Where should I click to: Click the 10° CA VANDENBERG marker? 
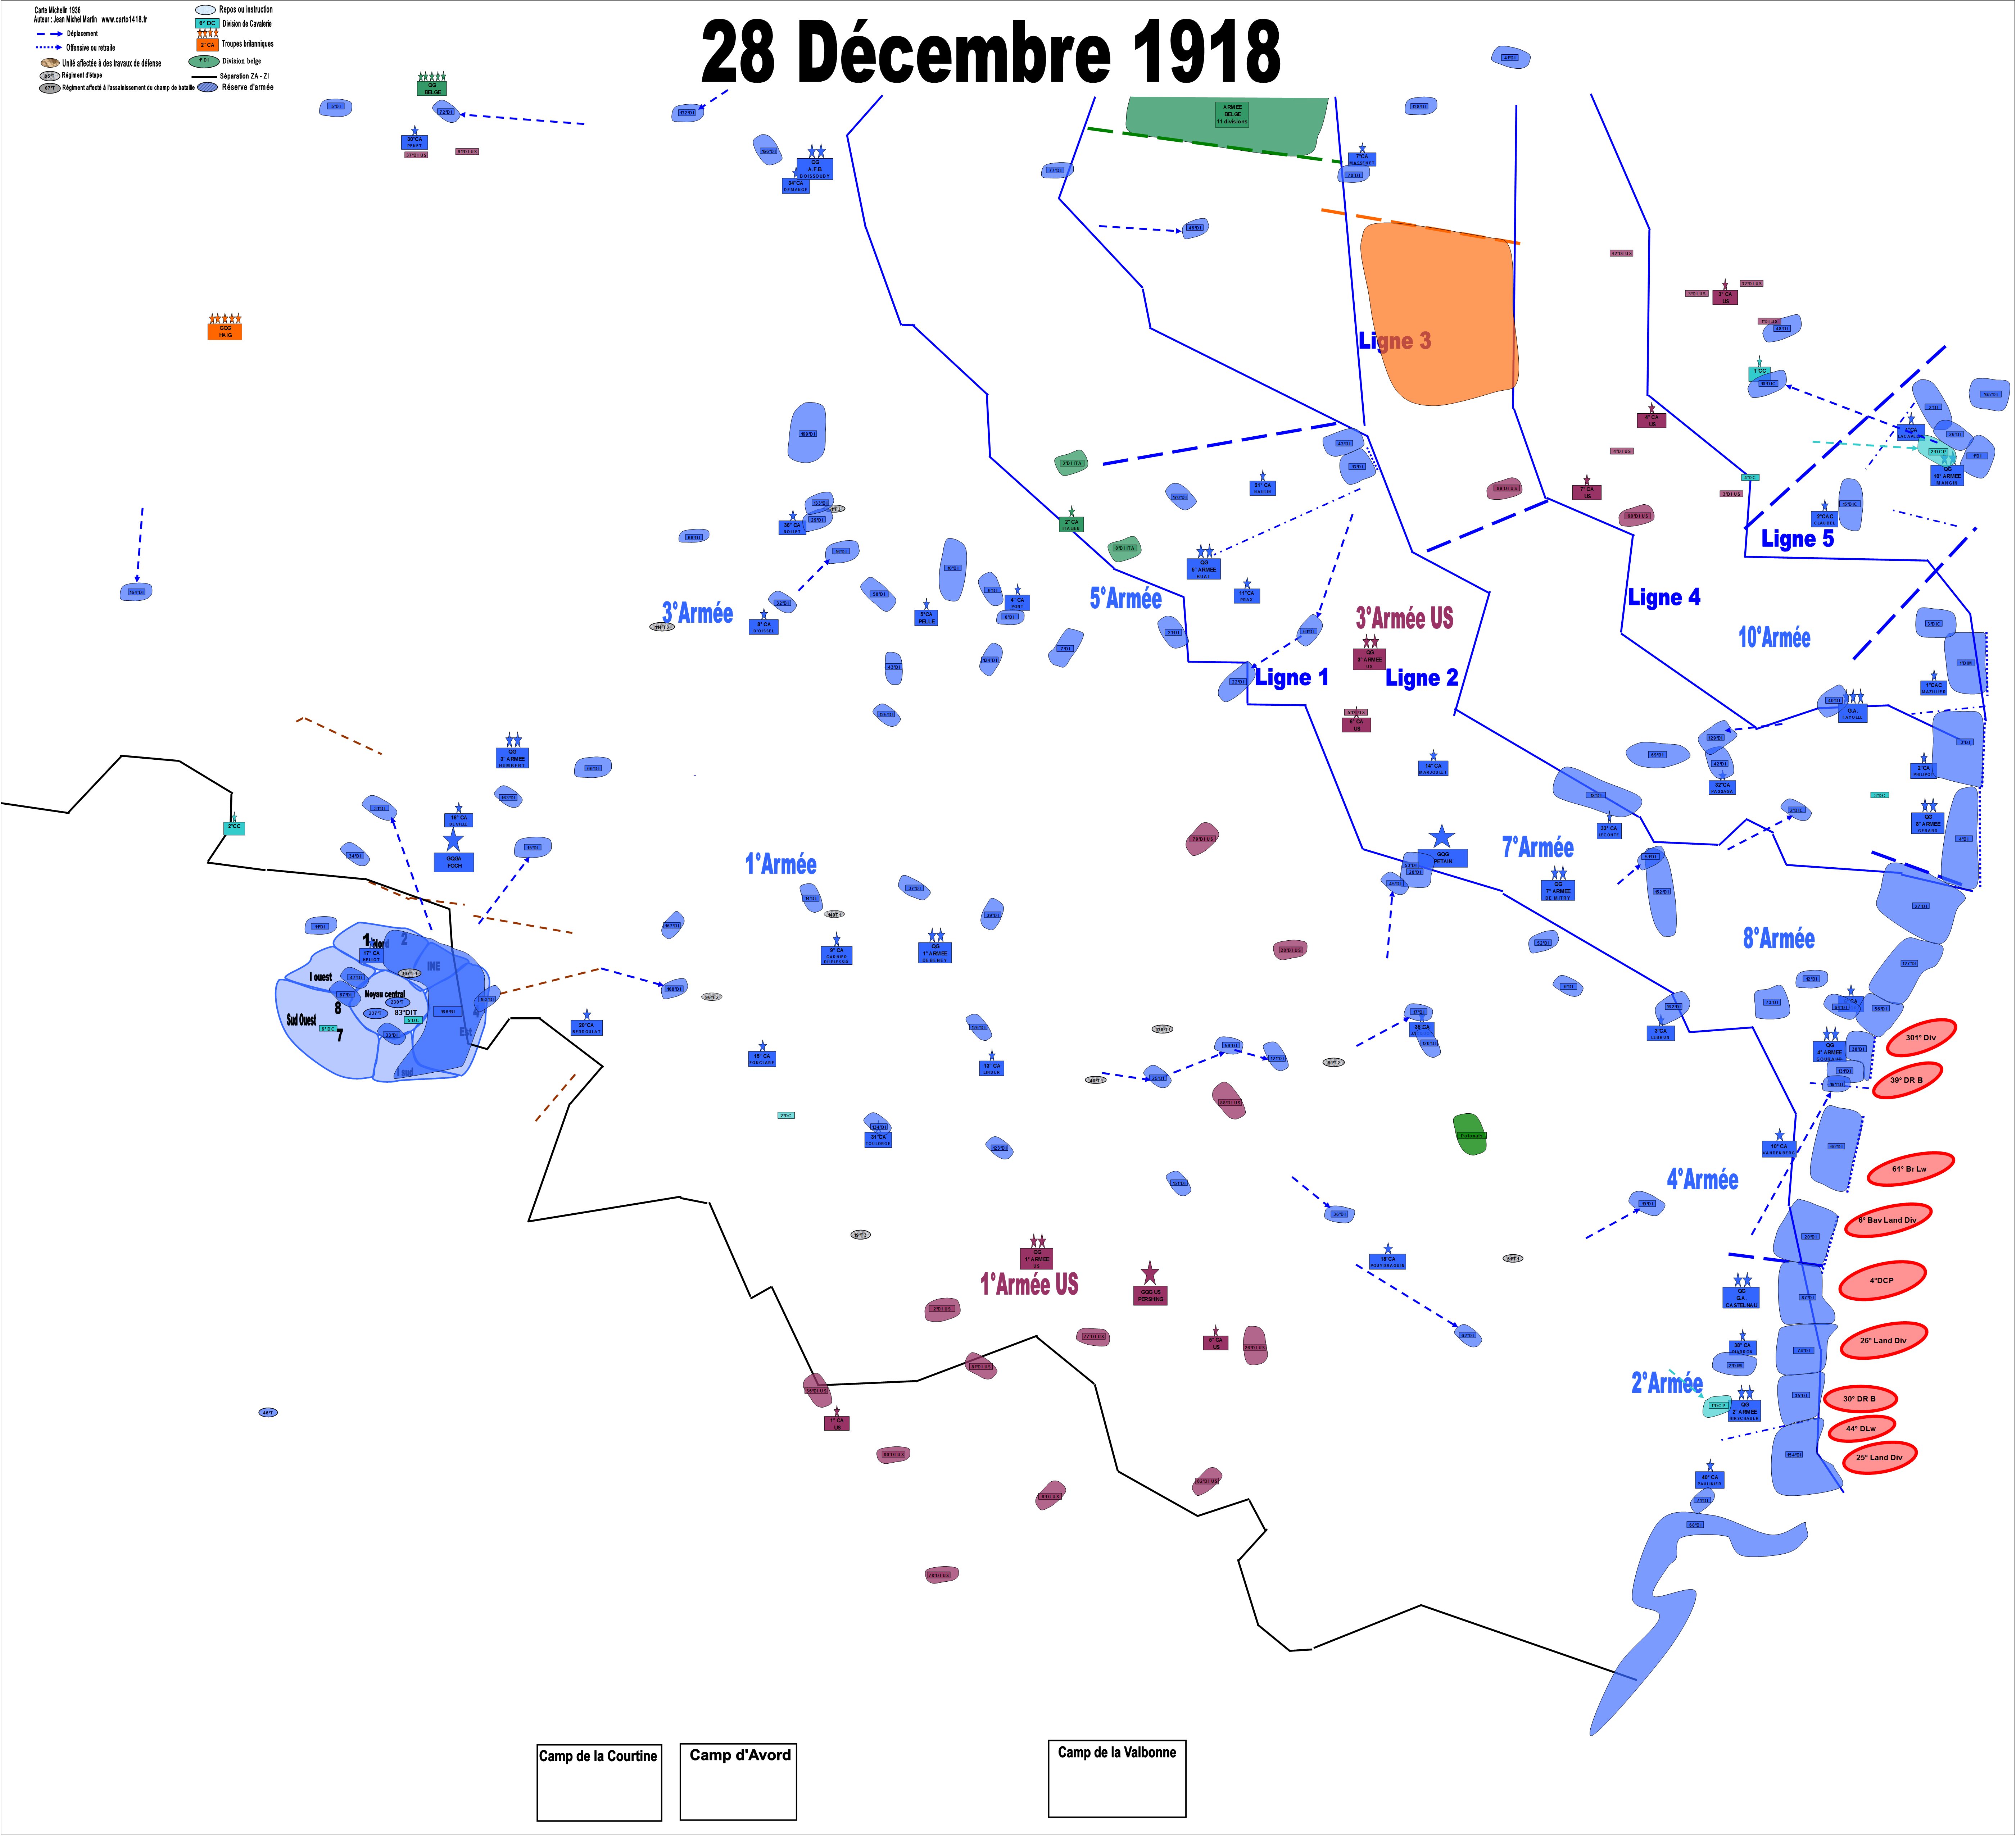[1778, 1149]
